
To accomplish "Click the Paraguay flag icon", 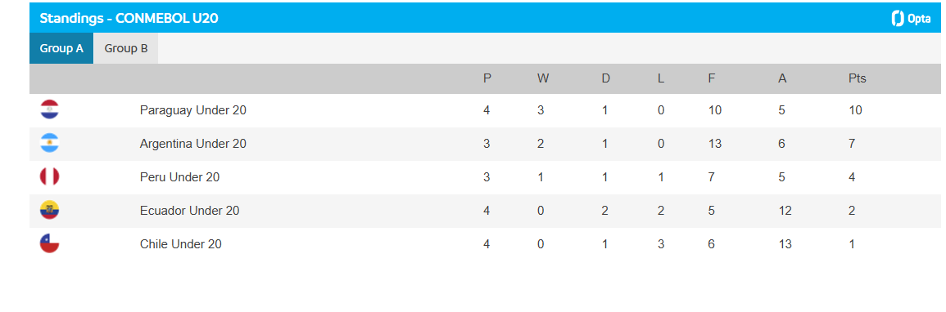I will (49, 110).
